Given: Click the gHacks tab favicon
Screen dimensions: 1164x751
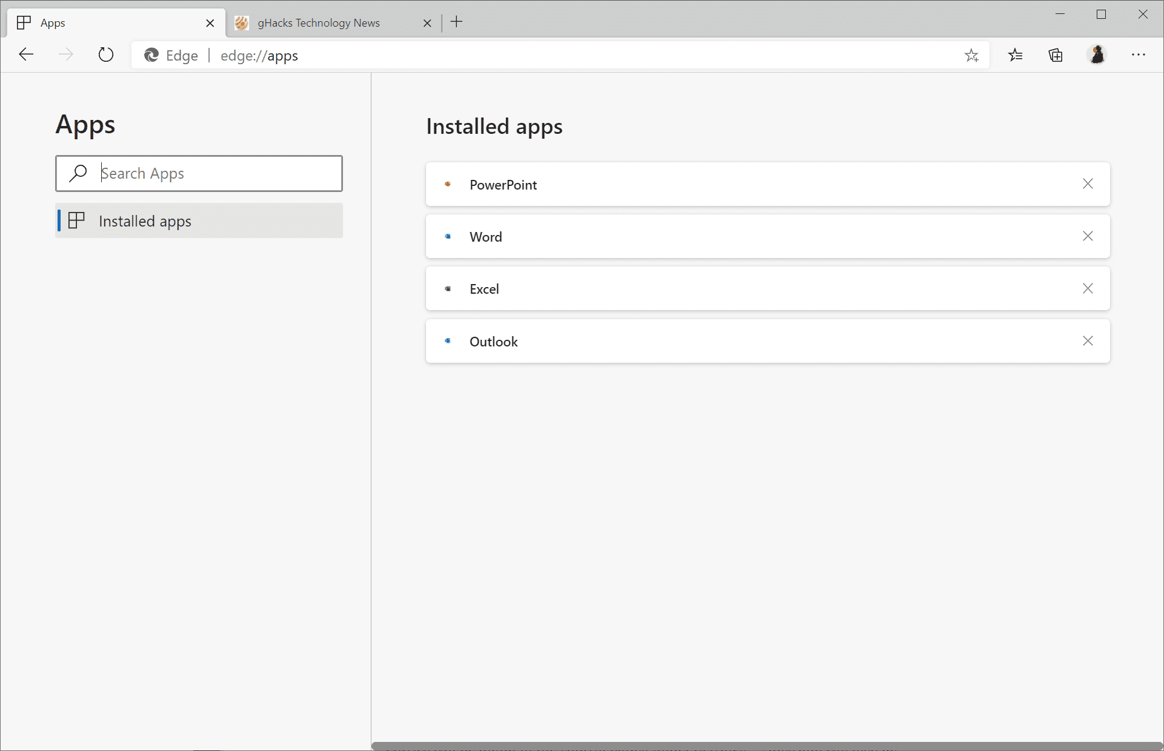Looking at the screenshot, I should [242, 23].
